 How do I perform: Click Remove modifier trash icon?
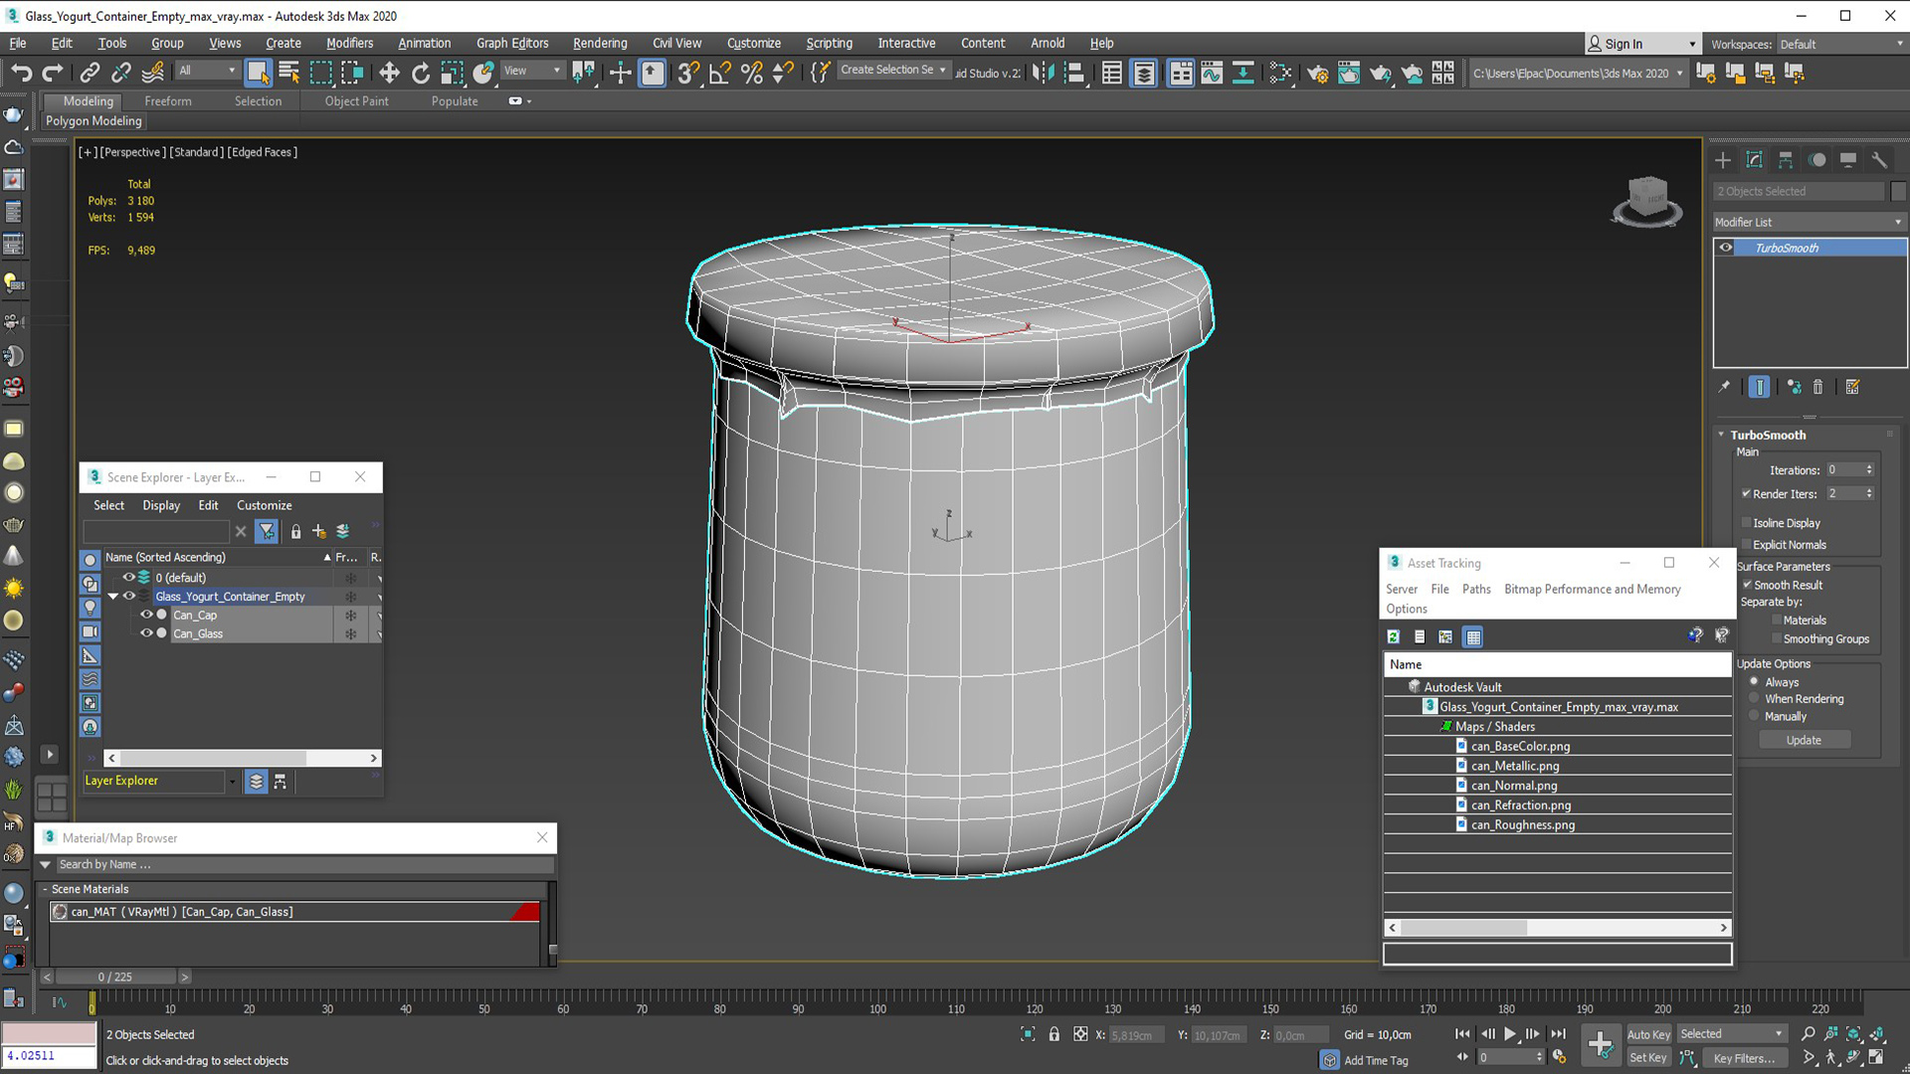coord(1817,387)
